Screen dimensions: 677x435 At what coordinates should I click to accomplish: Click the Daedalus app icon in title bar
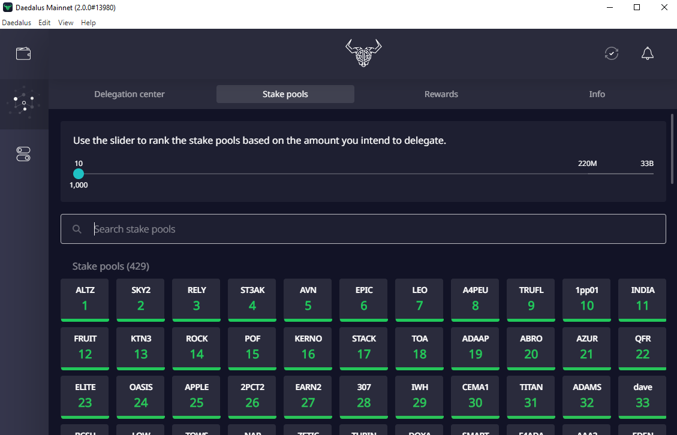[x=7, y=7]
